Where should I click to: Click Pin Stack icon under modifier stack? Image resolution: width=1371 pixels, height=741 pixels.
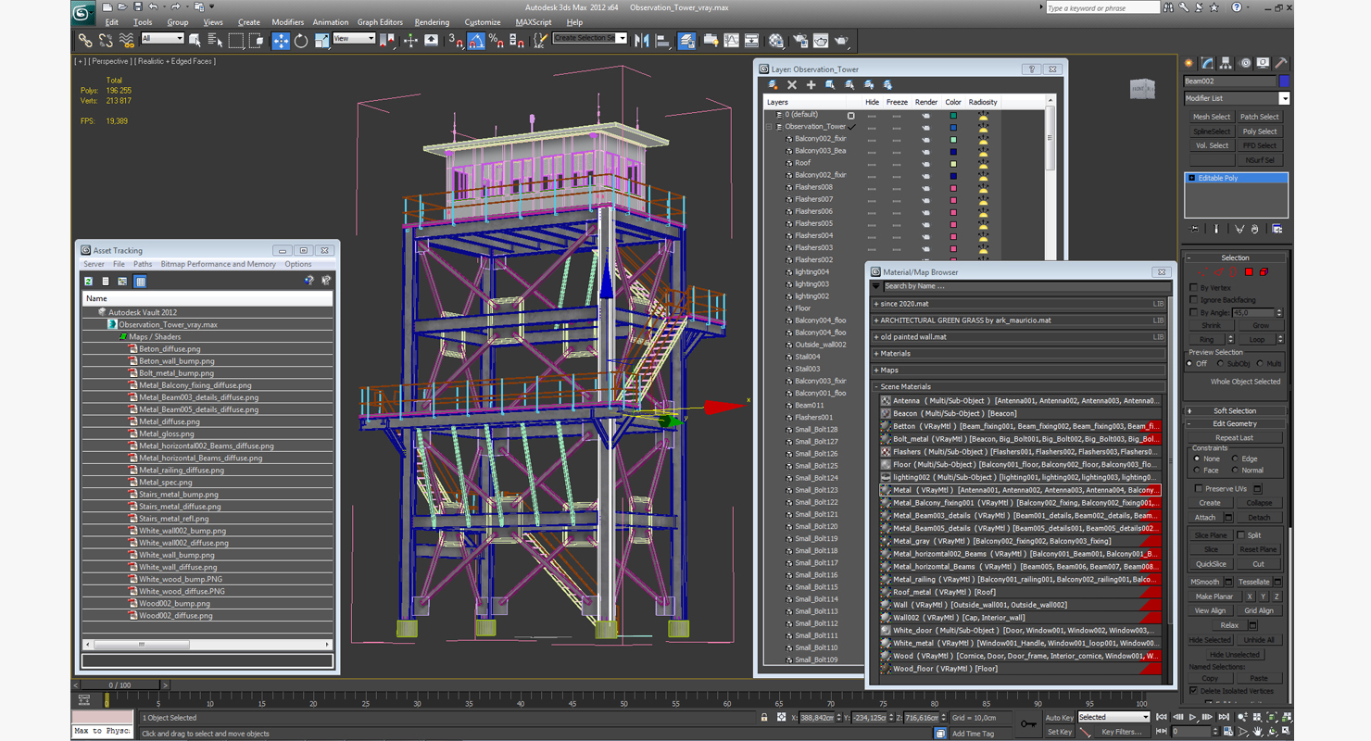click(1194, 229)
